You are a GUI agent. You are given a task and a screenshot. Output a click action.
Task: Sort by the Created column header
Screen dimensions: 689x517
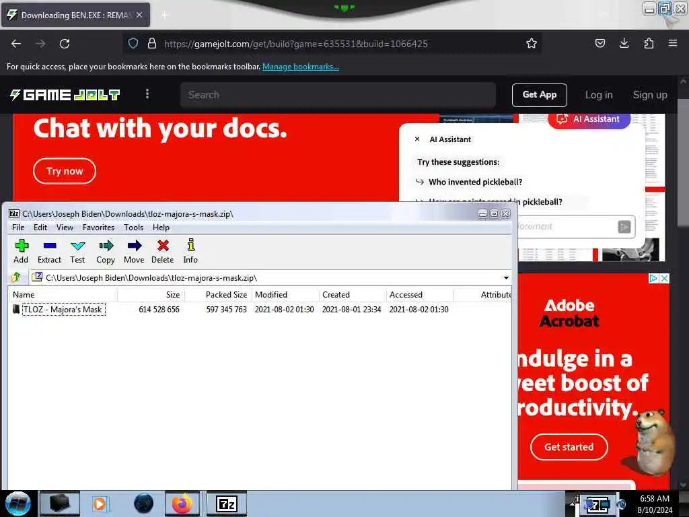coord(353,295)
